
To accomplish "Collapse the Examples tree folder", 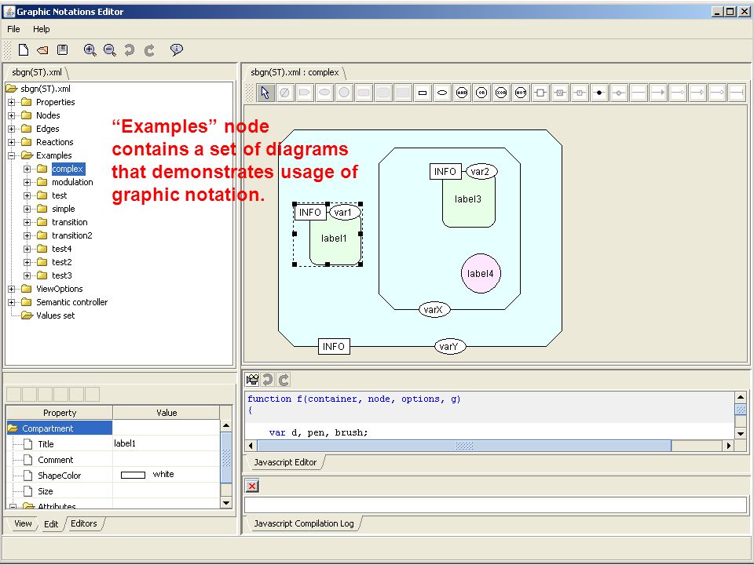I will coord(12,155).
